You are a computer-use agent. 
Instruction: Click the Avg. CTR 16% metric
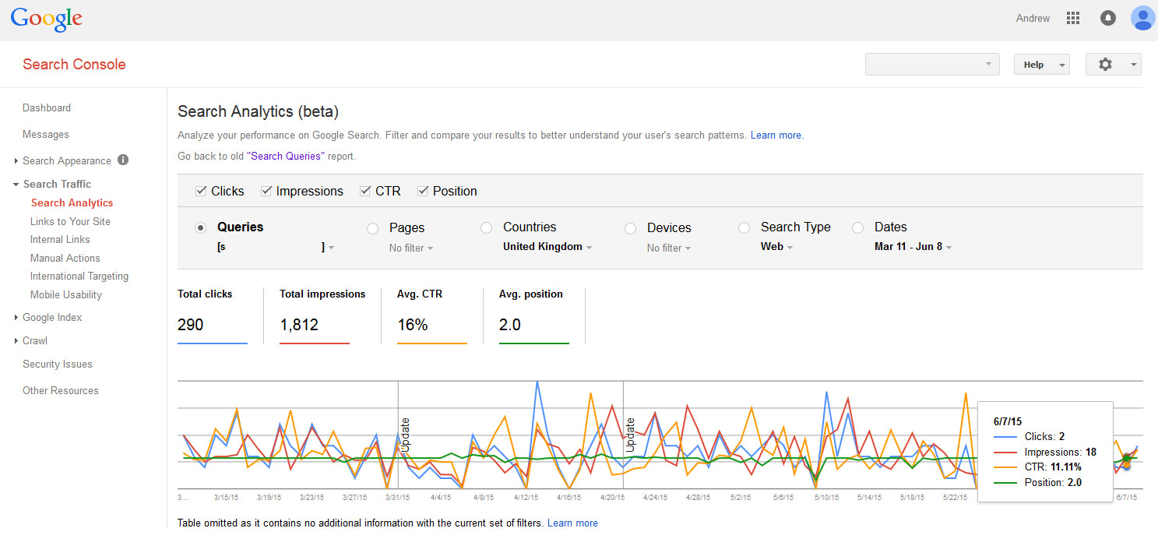click(432, 315)
